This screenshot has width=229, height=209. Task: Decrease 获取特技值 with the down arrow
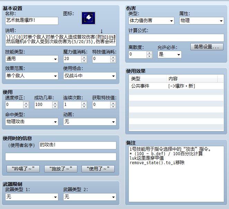(x=113, y=107)
